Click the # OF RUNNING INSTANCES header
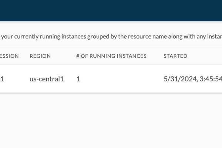 click(111, 56)
